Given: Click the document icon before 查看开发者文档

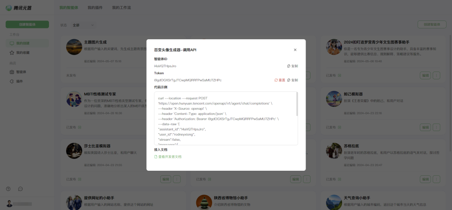Looking at the screenshot, I should pyautogui.click(x=156, y=157).
